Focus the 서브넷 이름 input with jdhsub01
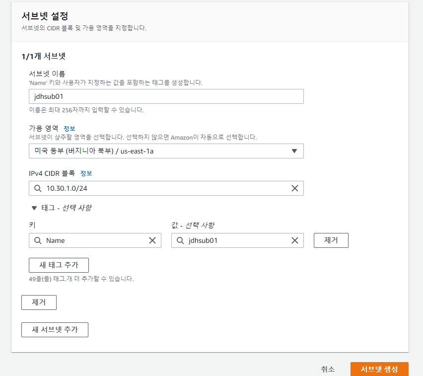Image resolution: width=423 pixels, height=376 pixels. click(x=166, y=96)
